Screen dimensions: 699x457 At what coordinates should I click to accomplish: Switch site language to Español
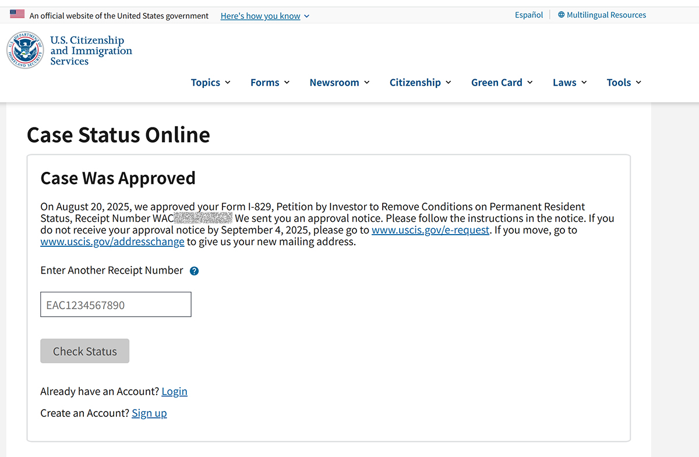pyautogui.click(x=529, y=15)
